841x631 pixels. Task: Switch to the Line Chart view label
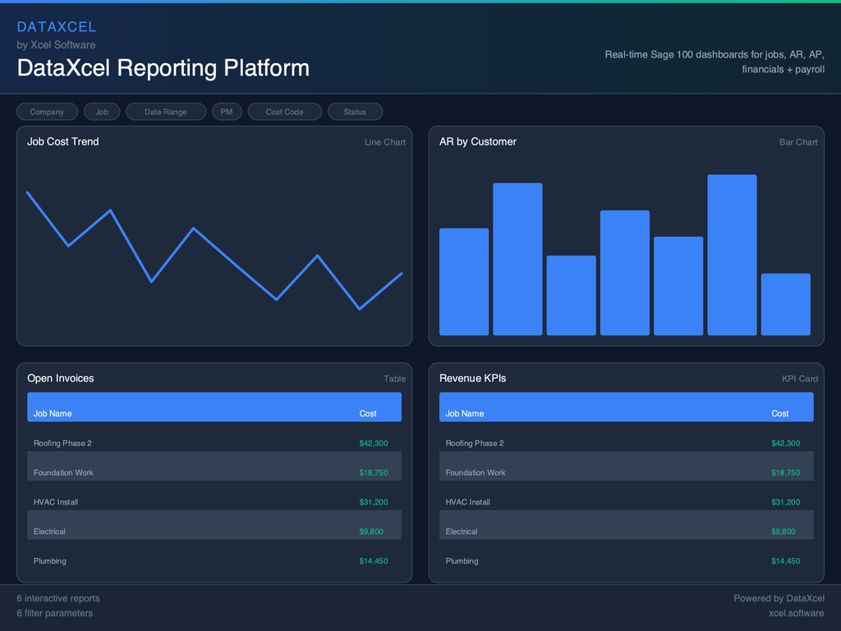tap(384, 141)
